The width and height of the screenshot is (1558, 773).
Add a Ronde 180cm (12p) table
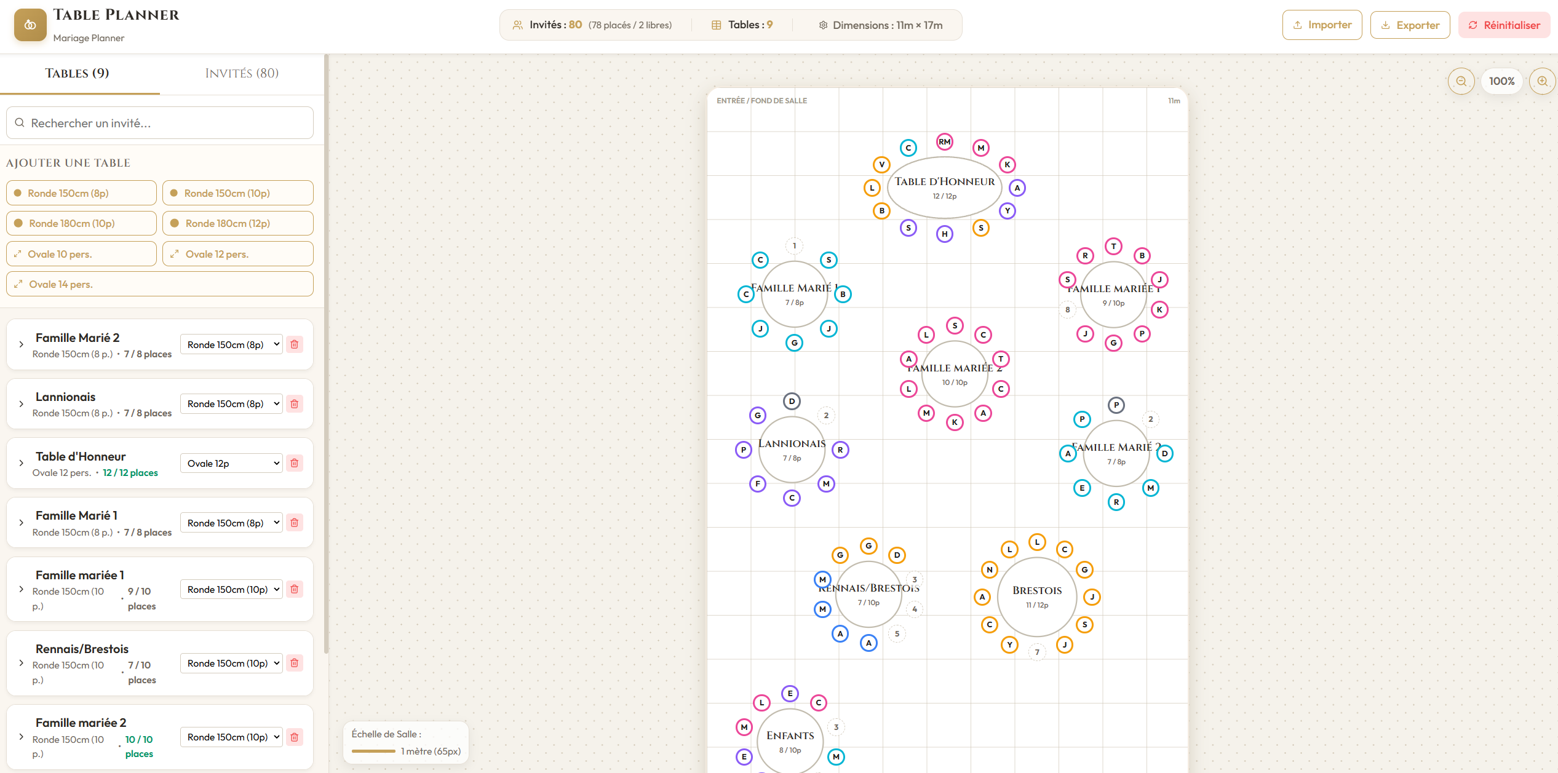238,223
